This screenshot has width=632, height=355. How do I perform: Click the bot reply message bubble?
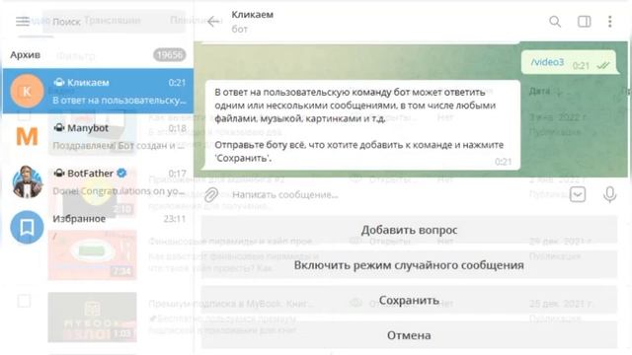click(x=362, y=125)
